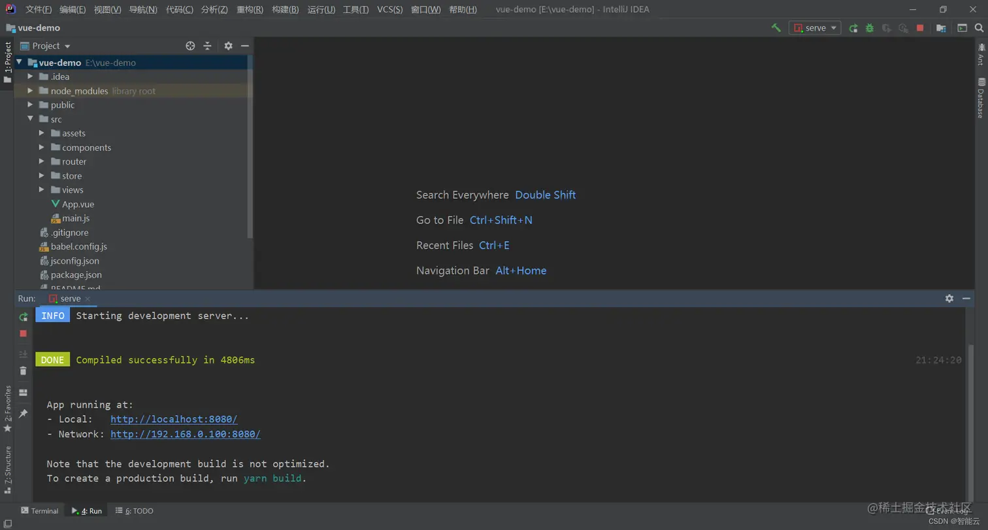Viewport: 988px width, 530px height.
Task: Click the red Stop icon in top toolbar
Action: [x=920, y=28]
